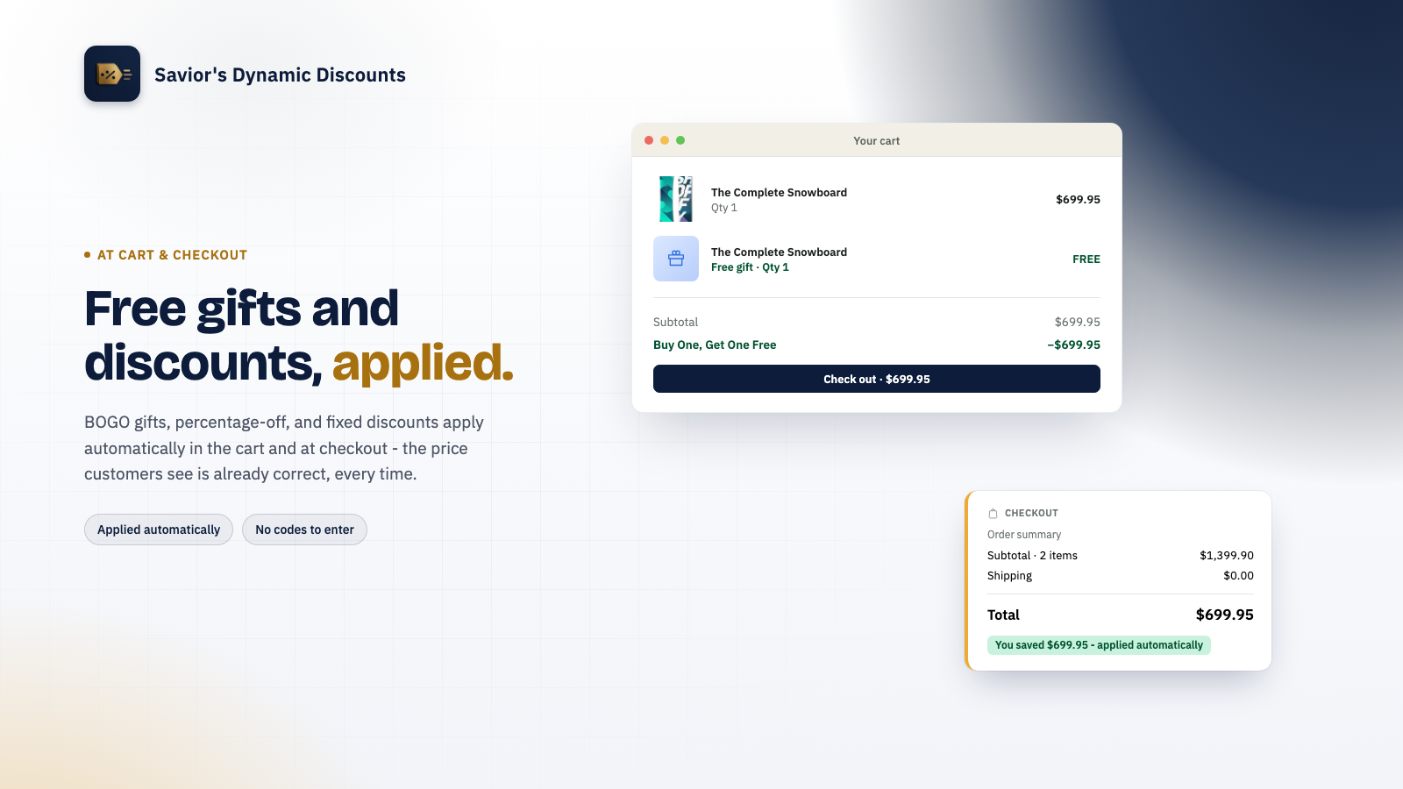
Task: Click the green maximize dot on cart window
Action: [x=680, y=140]
